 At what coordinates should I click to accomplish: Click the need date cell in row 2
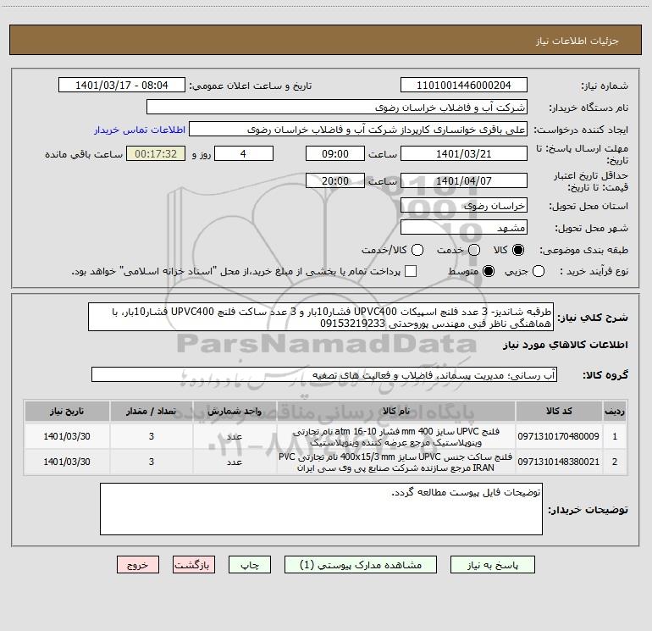click(x=67, y=462)
